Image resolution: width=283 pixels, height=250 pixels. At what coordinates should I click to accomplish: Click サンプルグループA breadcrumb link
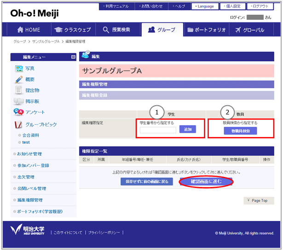pyautogui.click(x=46, y=42)
